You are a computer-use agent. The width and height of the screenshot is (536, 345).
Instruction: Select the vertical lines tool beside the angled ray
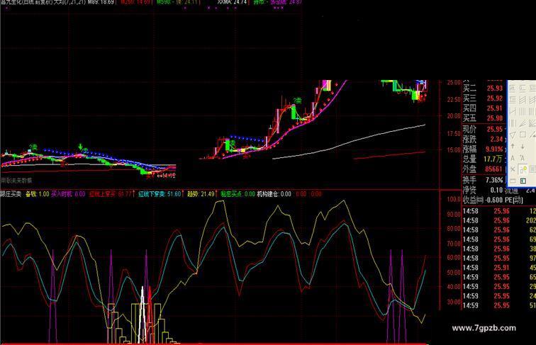click(513, 123)
